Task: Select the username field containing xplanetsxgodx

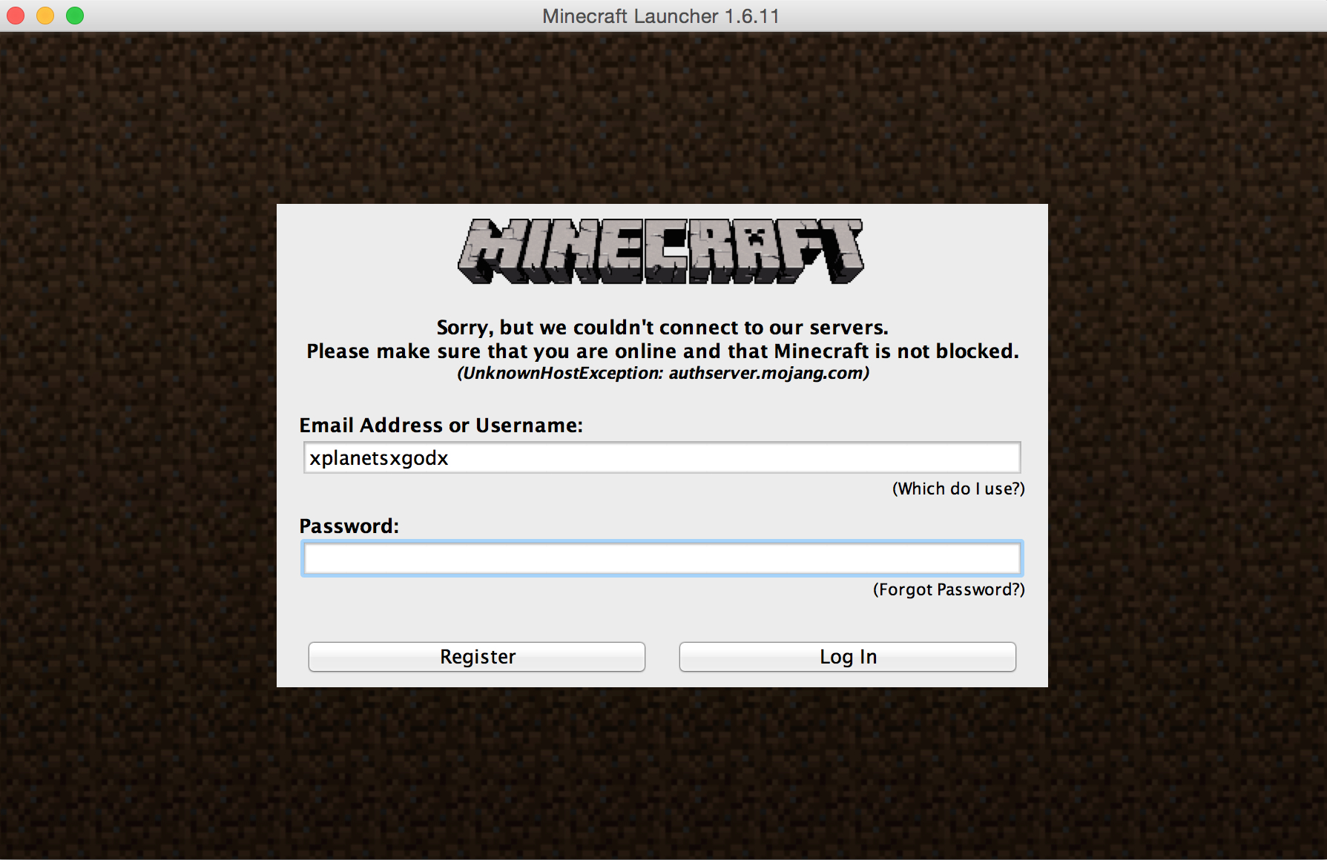Action: (662, 457)
